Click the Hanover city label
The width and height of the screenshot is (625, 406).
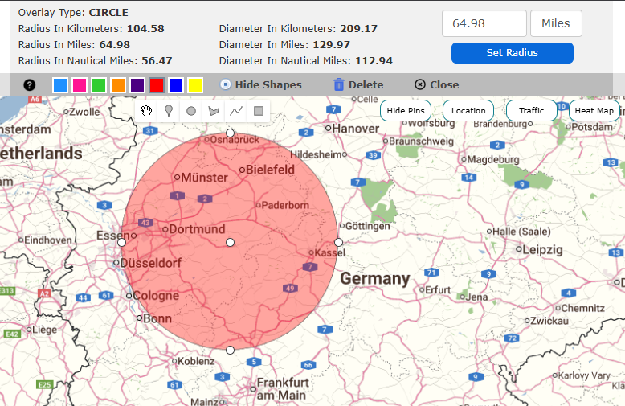(x=355, y=129)
